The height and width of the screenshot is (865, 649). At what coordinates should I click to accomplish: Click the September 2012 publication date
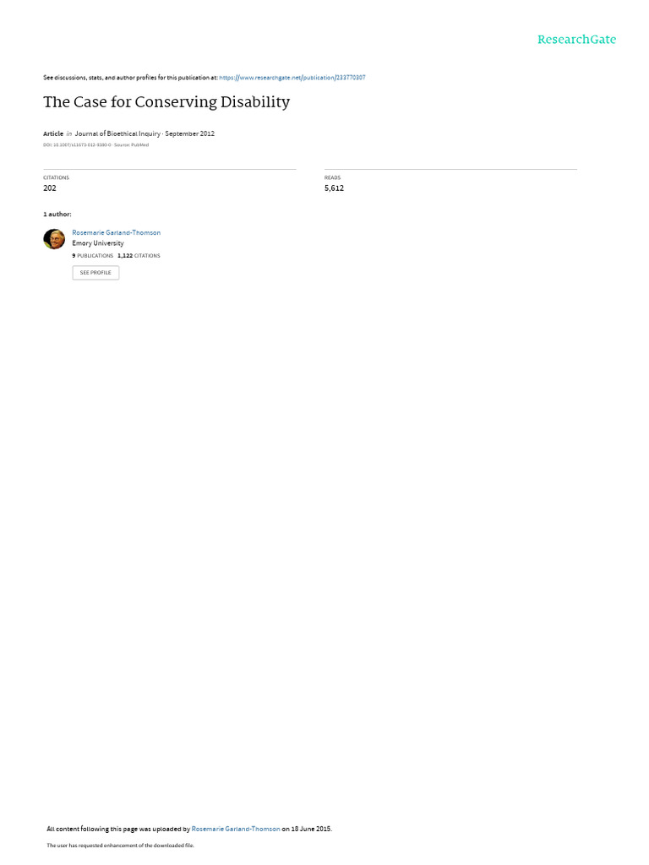[190, 133]
